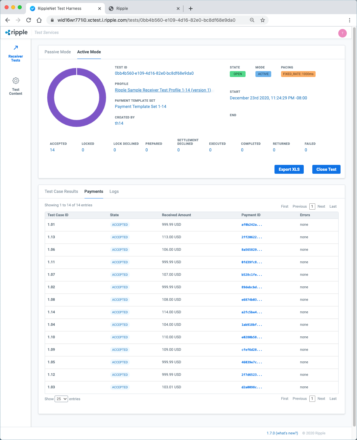This screenshot has width=357, height=440.
Task: Click the Ripple logo
Action: point(16,33)
